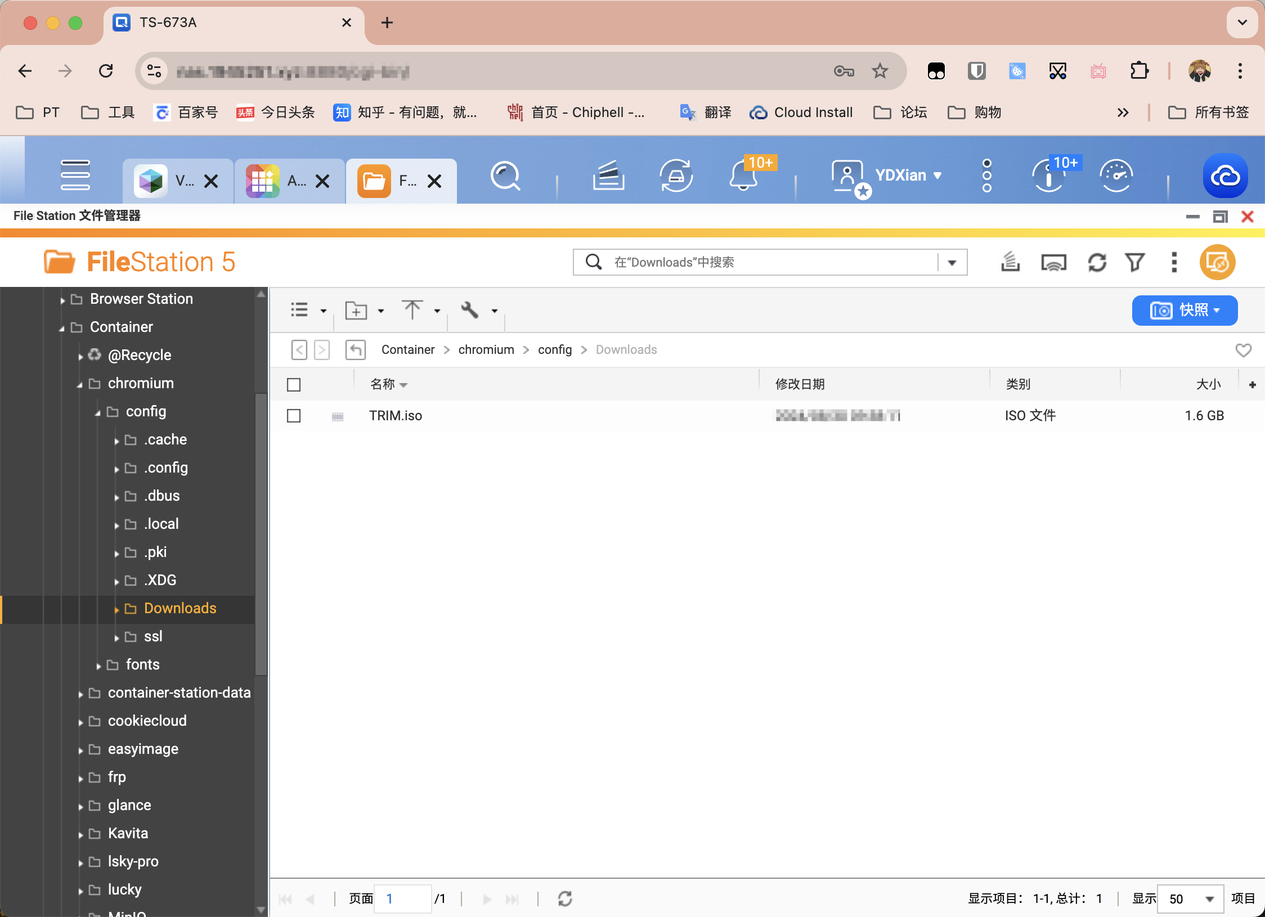Click the folder tree vertical scrollbar

coord(261,534)
